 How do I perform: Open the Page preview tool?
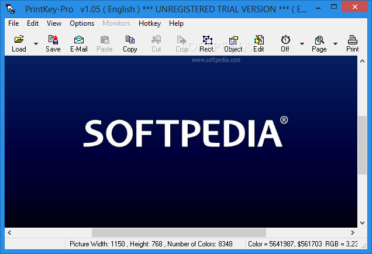coord(319,44)
